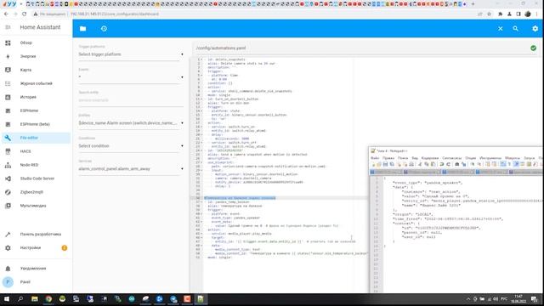The height and width of the screenshot is (306, 544).
Task: Open the Pavel user profile
Action: pos(36,281)
